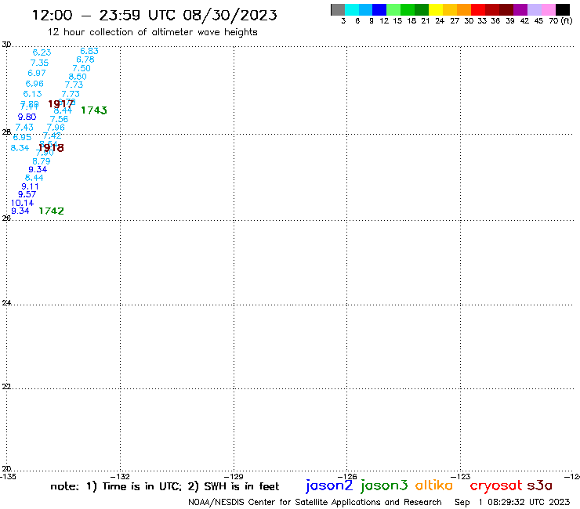Click the wave height value 10.14
Screen dimensions: 580x509
(22, 203)
